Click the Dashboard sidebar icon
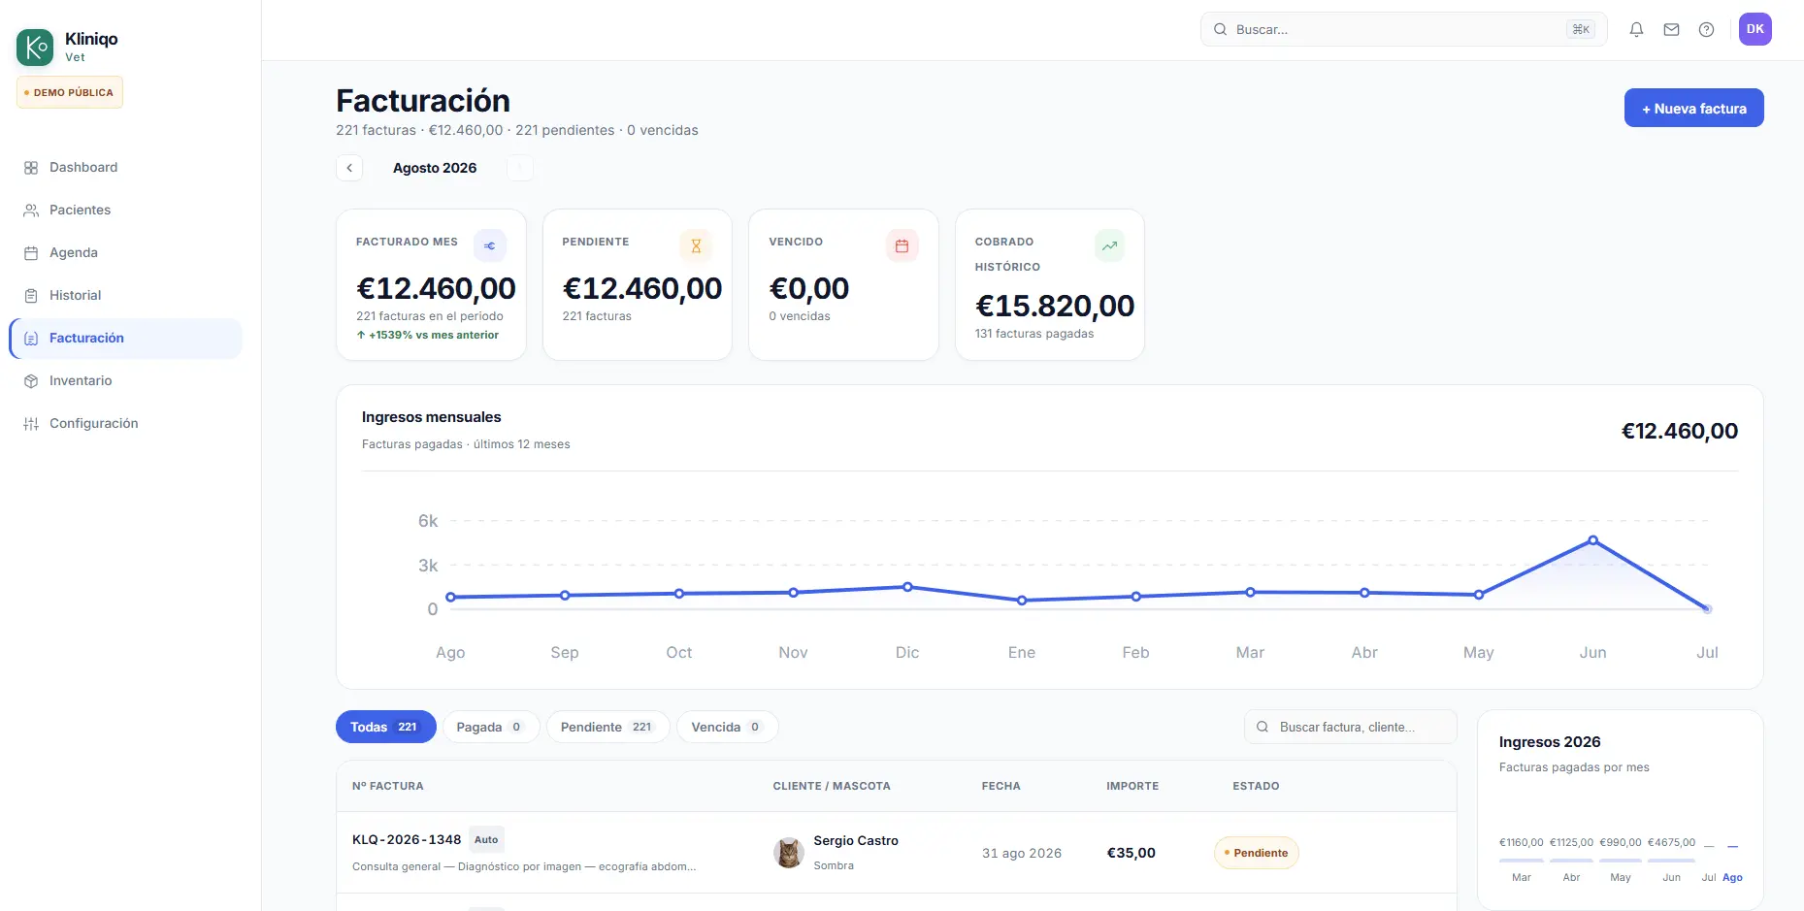 point(31,168)
